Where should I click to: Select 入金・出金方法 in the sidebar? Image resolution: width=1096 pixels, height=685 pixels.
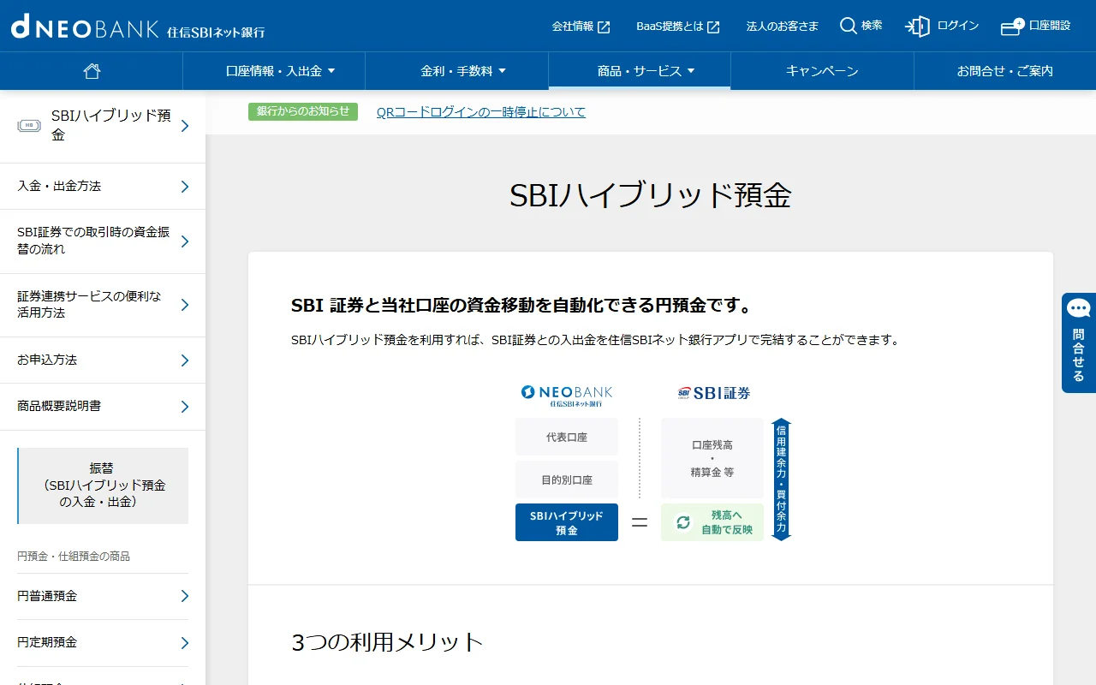point(103,187)
